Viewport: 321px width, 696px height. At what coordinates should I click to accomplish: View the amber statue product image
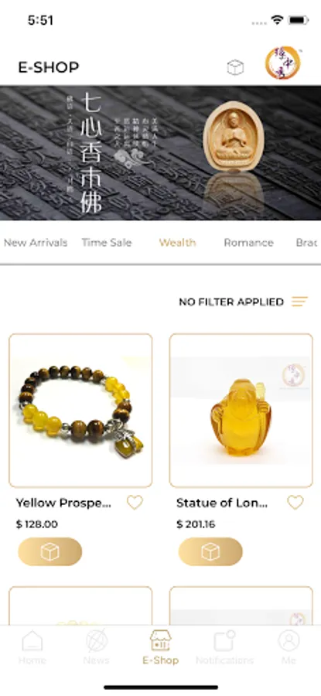[241, 411]
